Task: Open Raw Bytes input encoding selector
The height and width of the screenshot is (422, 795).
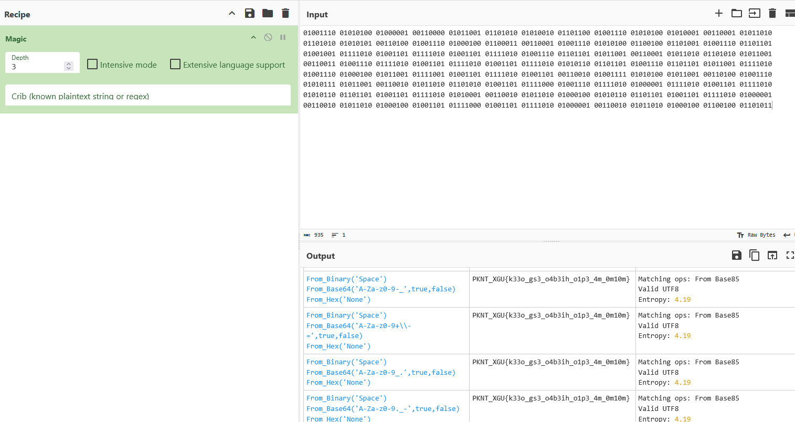Action: point(756,235)
